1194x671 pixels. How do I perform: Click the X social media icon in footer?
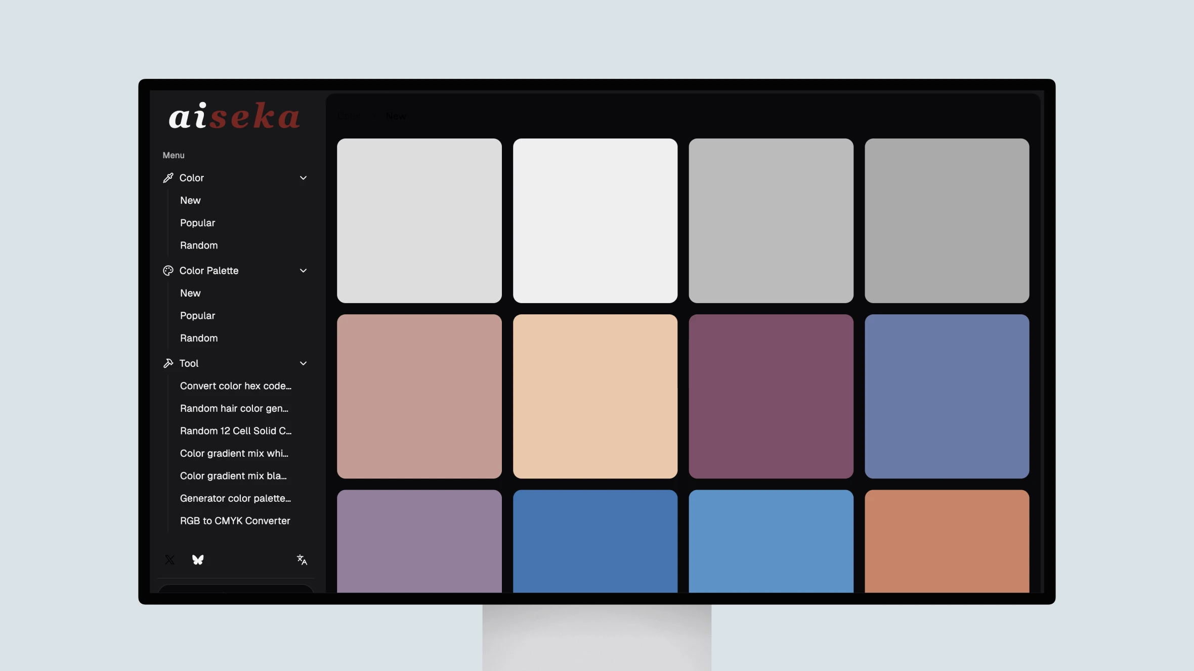click(x=170, y=559)
